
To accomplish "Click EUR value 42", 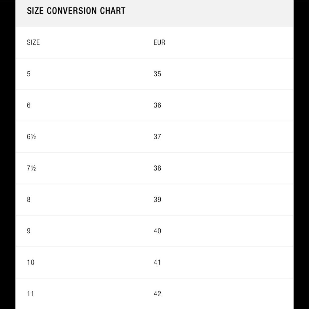I will [157, 294].
